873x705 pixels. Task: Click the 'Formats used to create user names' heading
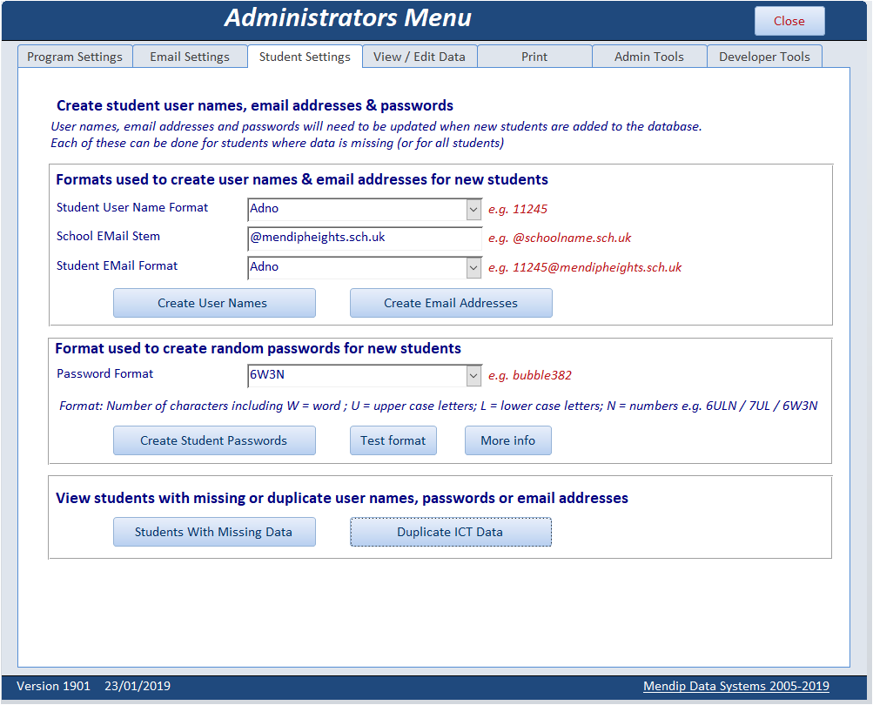pos(302,180)
